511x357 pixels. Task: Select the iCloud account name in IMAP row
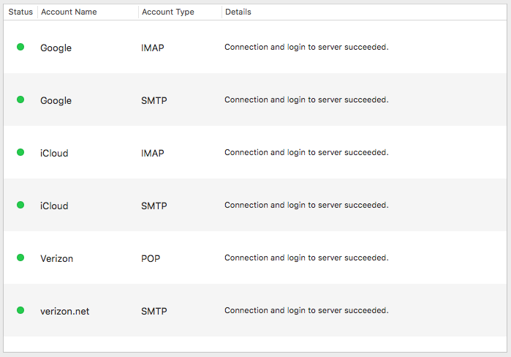pos(54,154)
